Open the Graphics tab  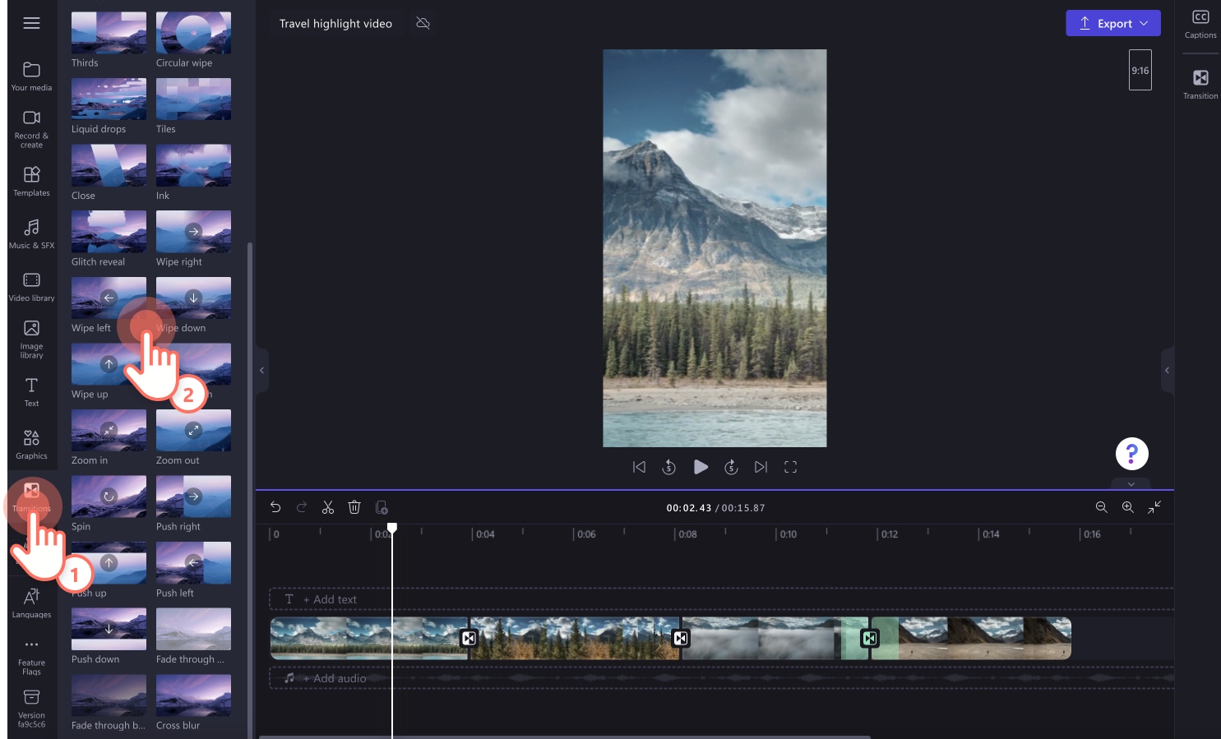[x=31, y=445]
